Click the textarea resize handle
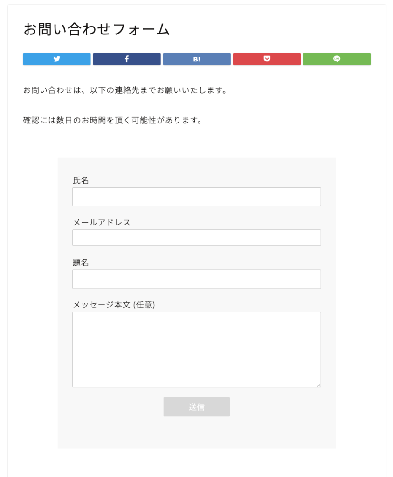 pos(319,384)
